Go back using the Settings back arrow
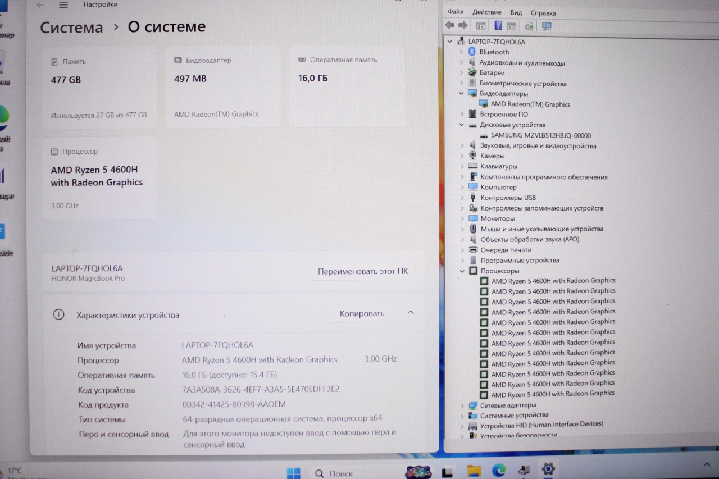719x479 pixels. click(40, 4)
